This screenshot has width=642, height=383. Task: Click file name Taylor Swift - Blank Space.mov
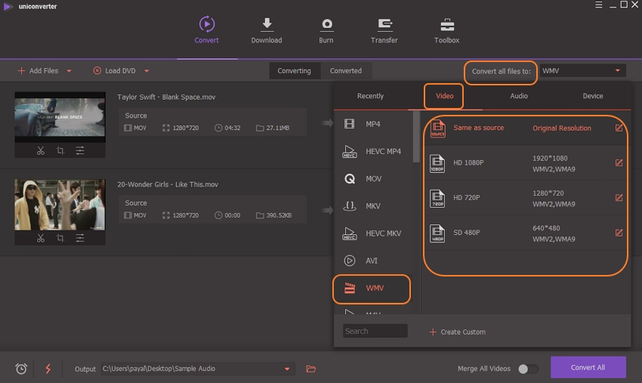pos(166,97)
